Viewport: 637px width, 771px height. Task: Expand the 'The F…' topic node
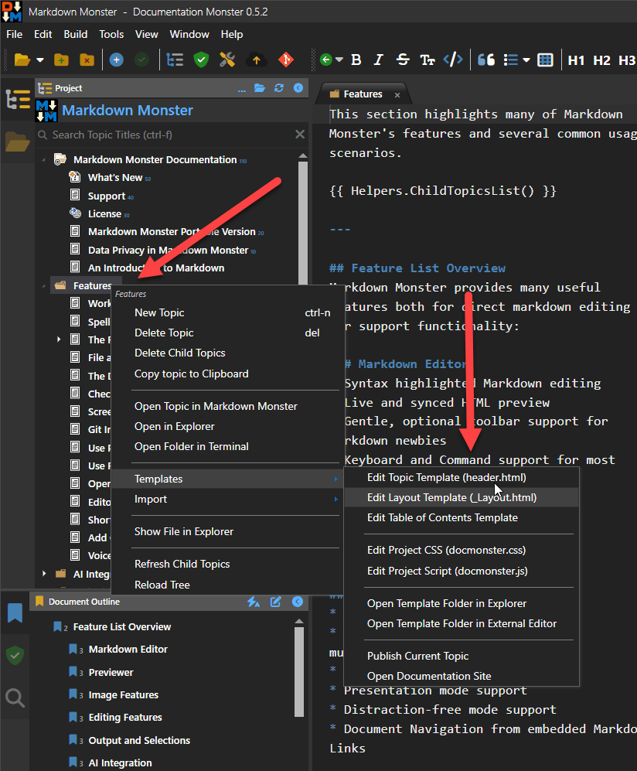click(59, 339)
